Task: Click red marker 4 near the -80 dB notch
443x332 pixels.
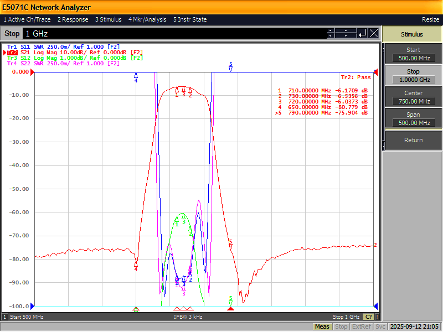Action: [x=136, y=266]
